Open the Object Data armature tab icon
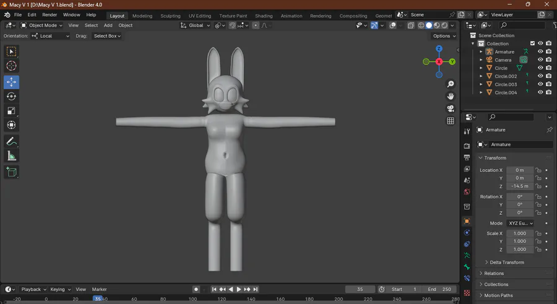557x304 pixels. 467,256
